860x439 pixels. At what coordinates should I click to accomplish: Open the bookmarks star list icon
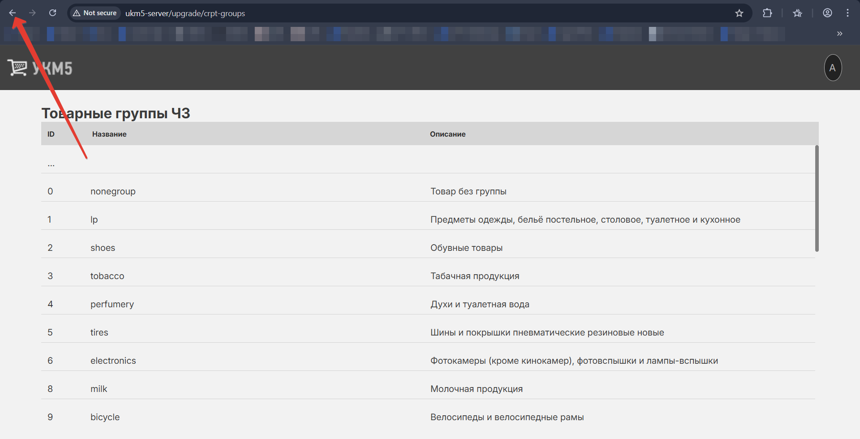[797, 13]
